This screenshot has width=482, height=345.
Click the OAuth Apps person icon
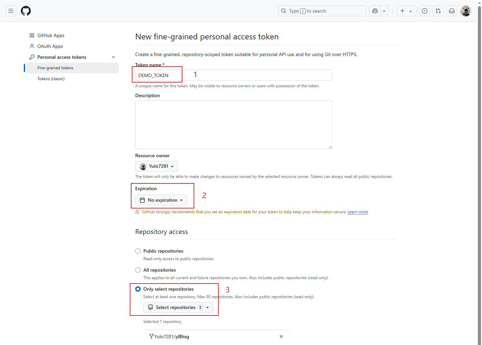coord(32,46)
